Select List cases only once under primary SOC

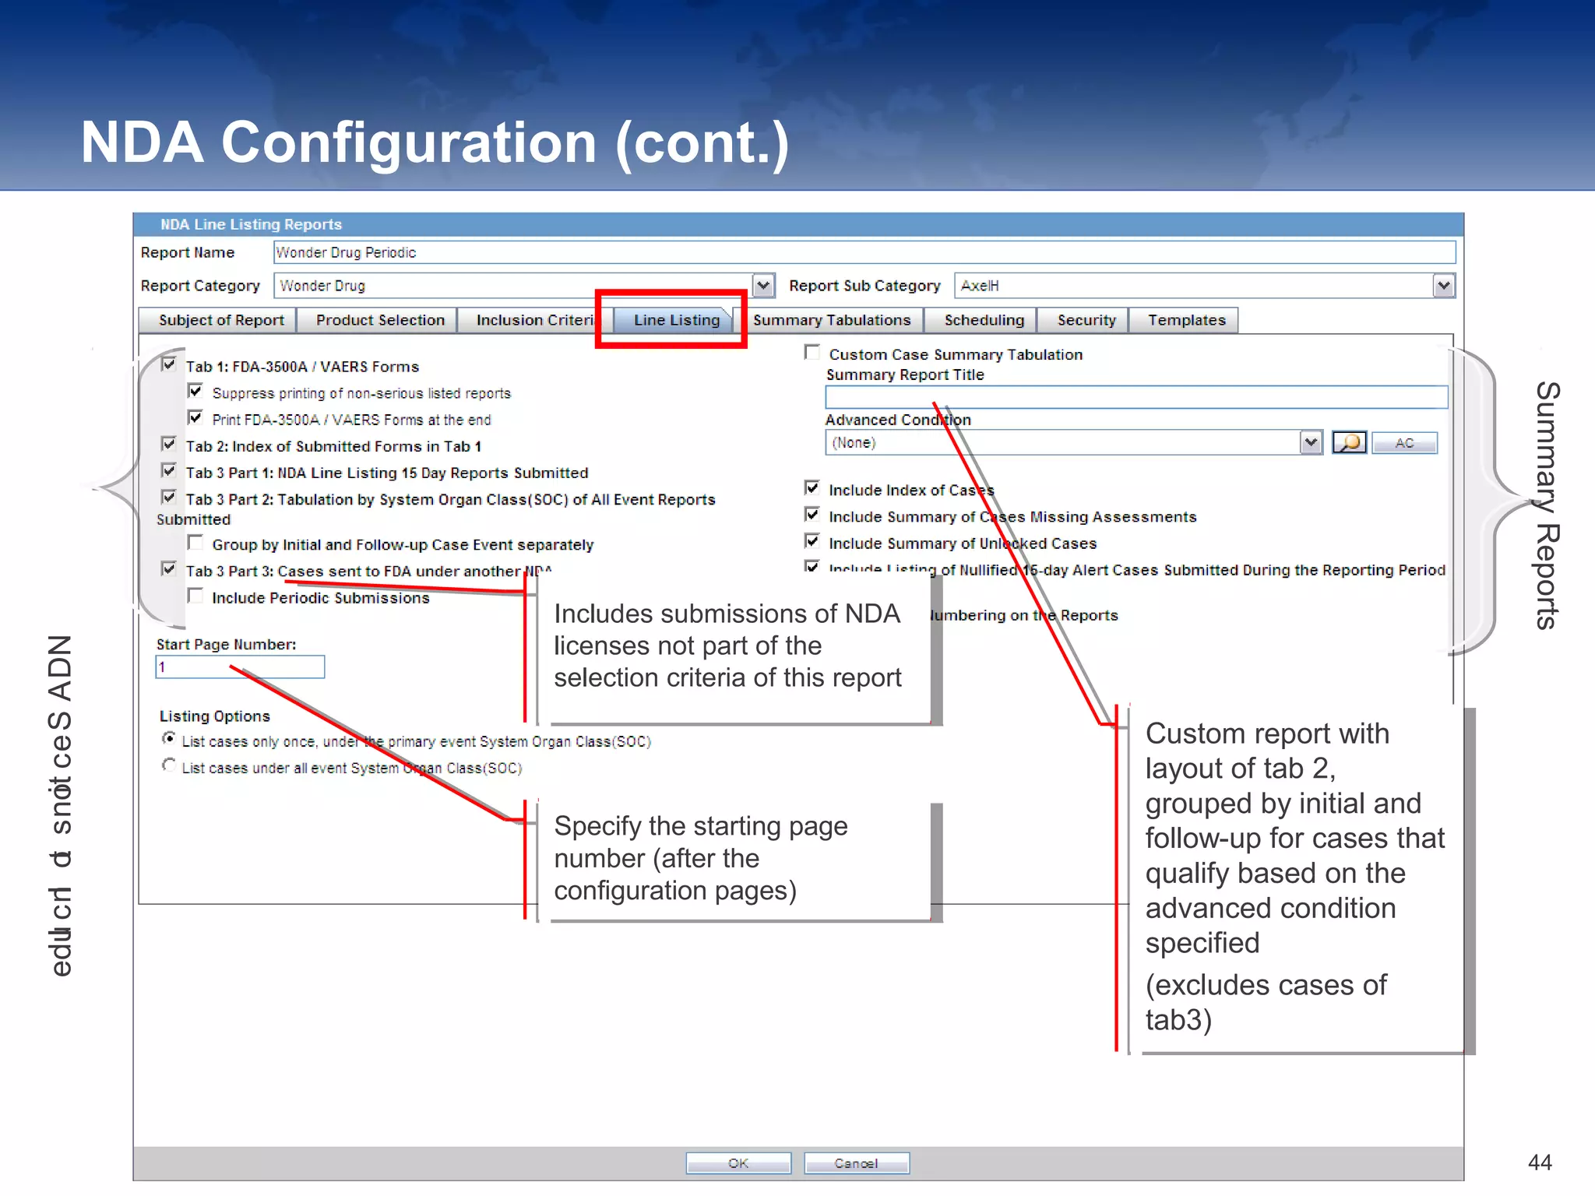169,739
